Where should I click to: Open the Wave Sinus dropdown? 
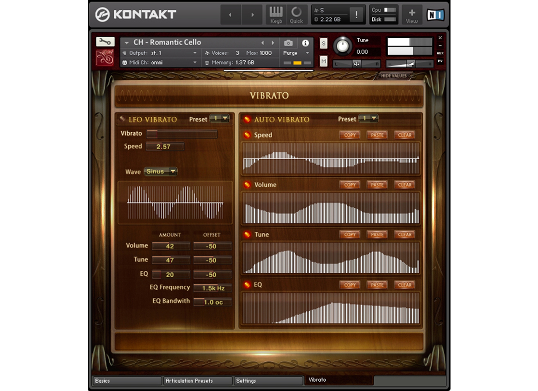[x=161, y=171]
